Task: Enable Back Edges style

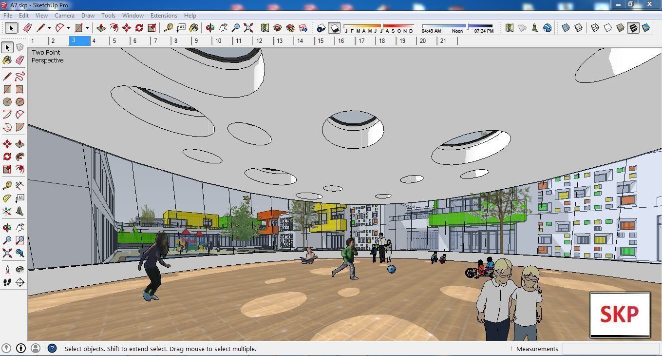Action: [x=579, y=28]
